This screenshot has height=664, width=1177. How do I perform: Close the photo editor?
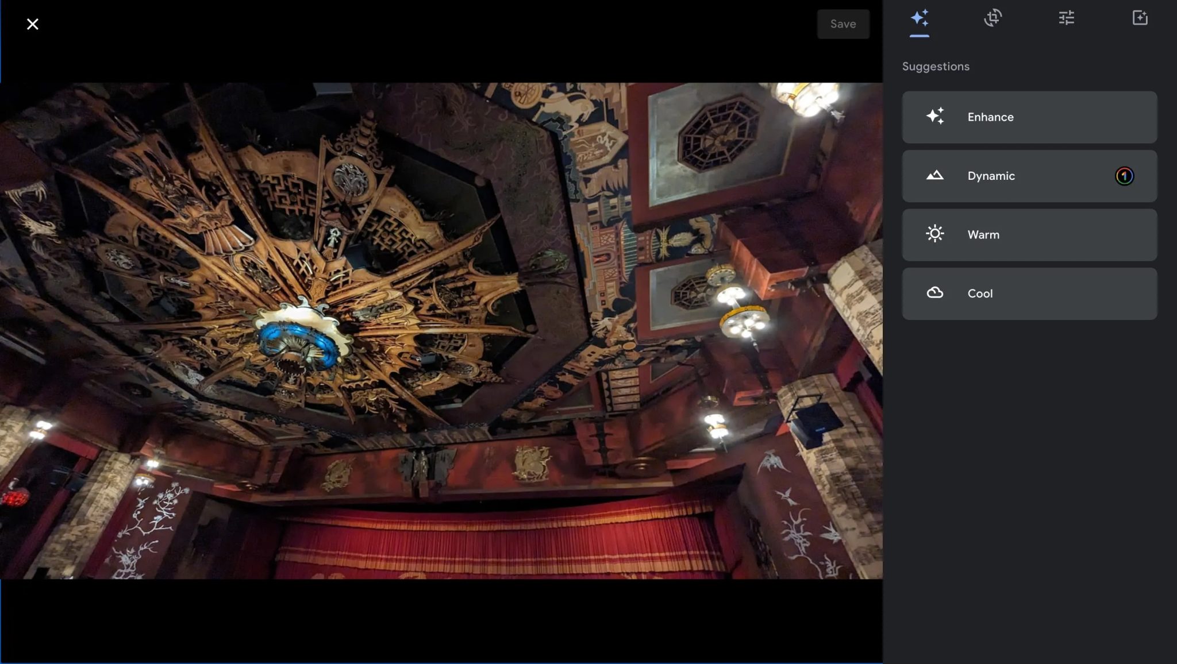click(x=33, y=24)
